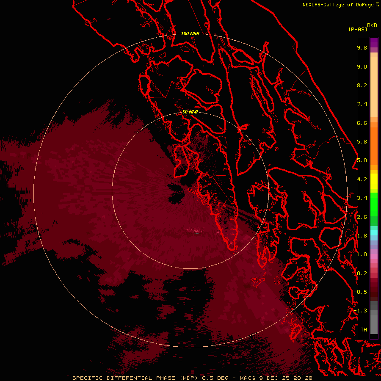Click the 7.4 scale value
Screen dimensions: 381x381
(x=362, y=104)
